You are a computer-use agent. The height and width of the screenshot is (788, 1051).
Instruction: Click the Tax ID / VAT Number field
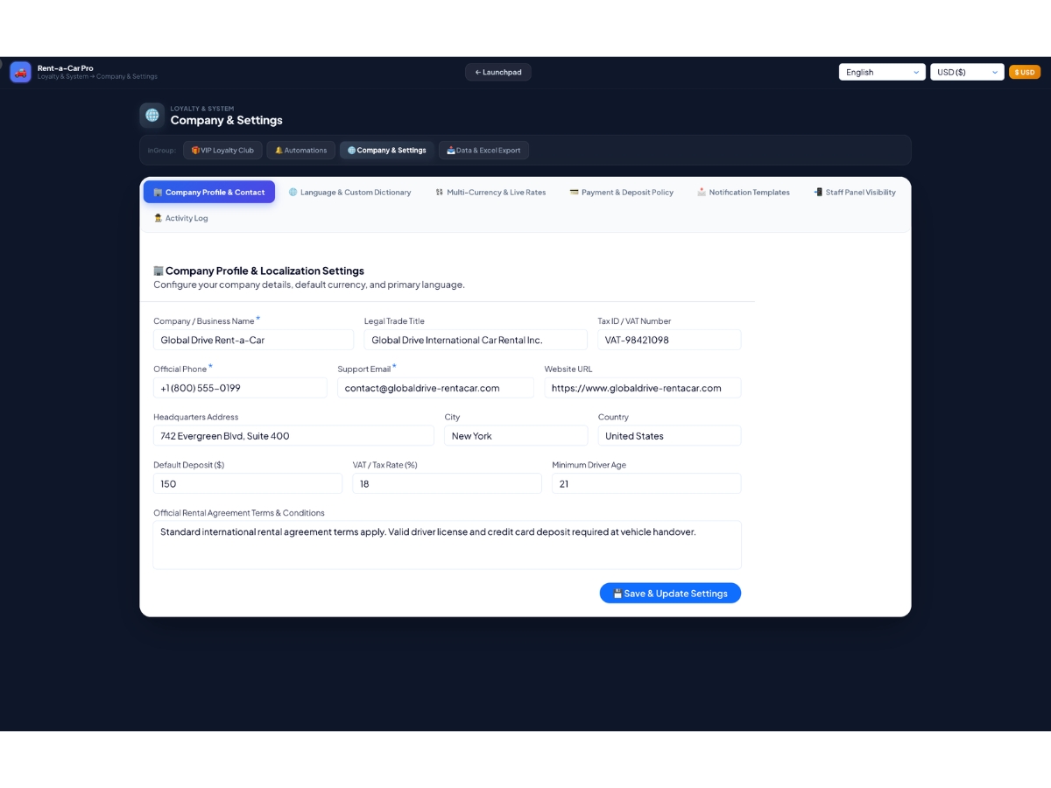pyautogui.click(x=669, y=340)
